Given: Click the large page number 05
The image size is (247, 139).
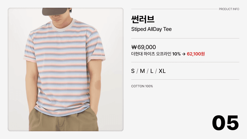Looking at the screenshot, I should [225, 123].
